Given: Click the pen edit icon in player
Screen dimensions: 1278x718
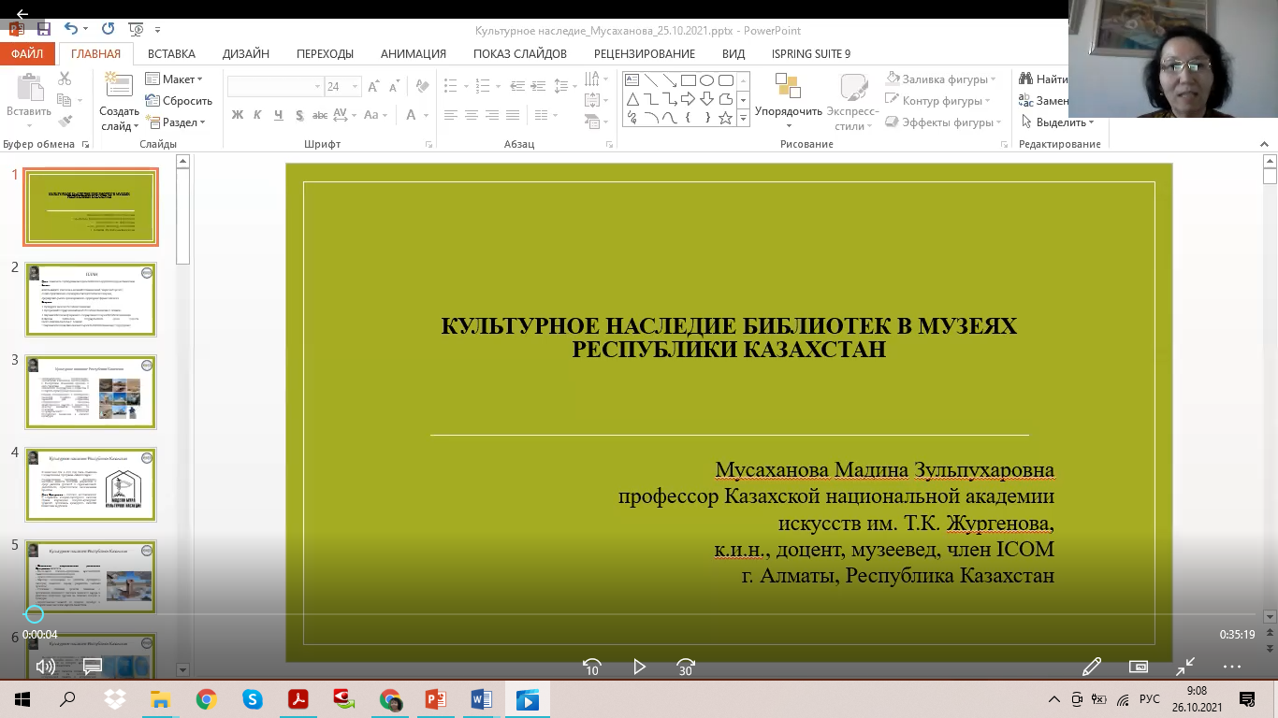Looking at the screenshot, I should click(x=1092, y=667).
